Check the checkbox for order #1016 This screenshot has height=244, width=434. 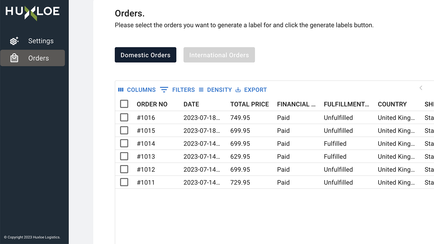coord(124,117)
